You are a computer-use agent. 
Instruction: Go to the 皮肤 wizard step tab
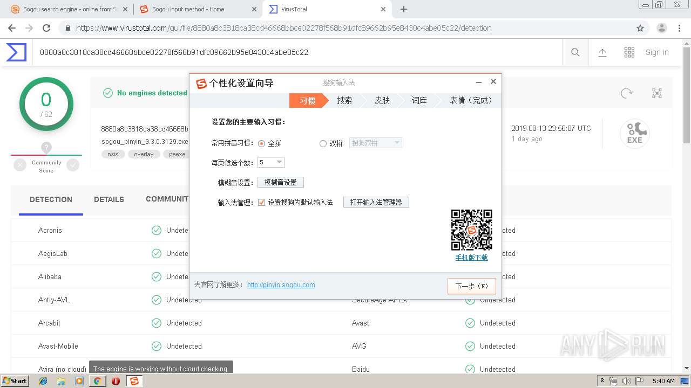coord(382,100)
